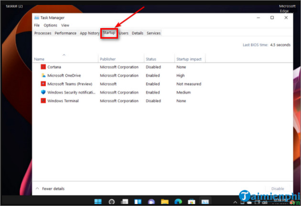Switch to the Processes tab
Viewport: 301px width, 206px height.
(43, 33)
